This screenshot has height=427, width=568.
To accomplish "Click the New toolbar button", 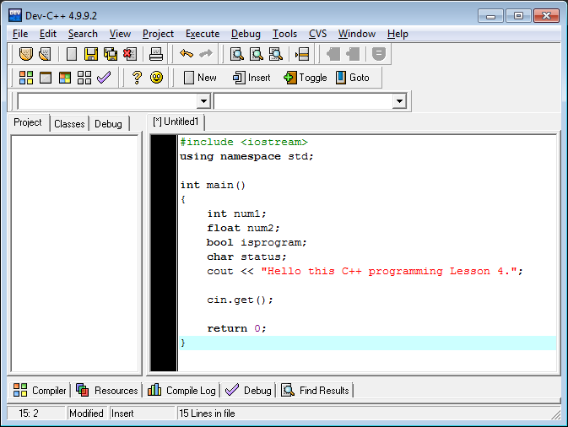I will [200, 78].
